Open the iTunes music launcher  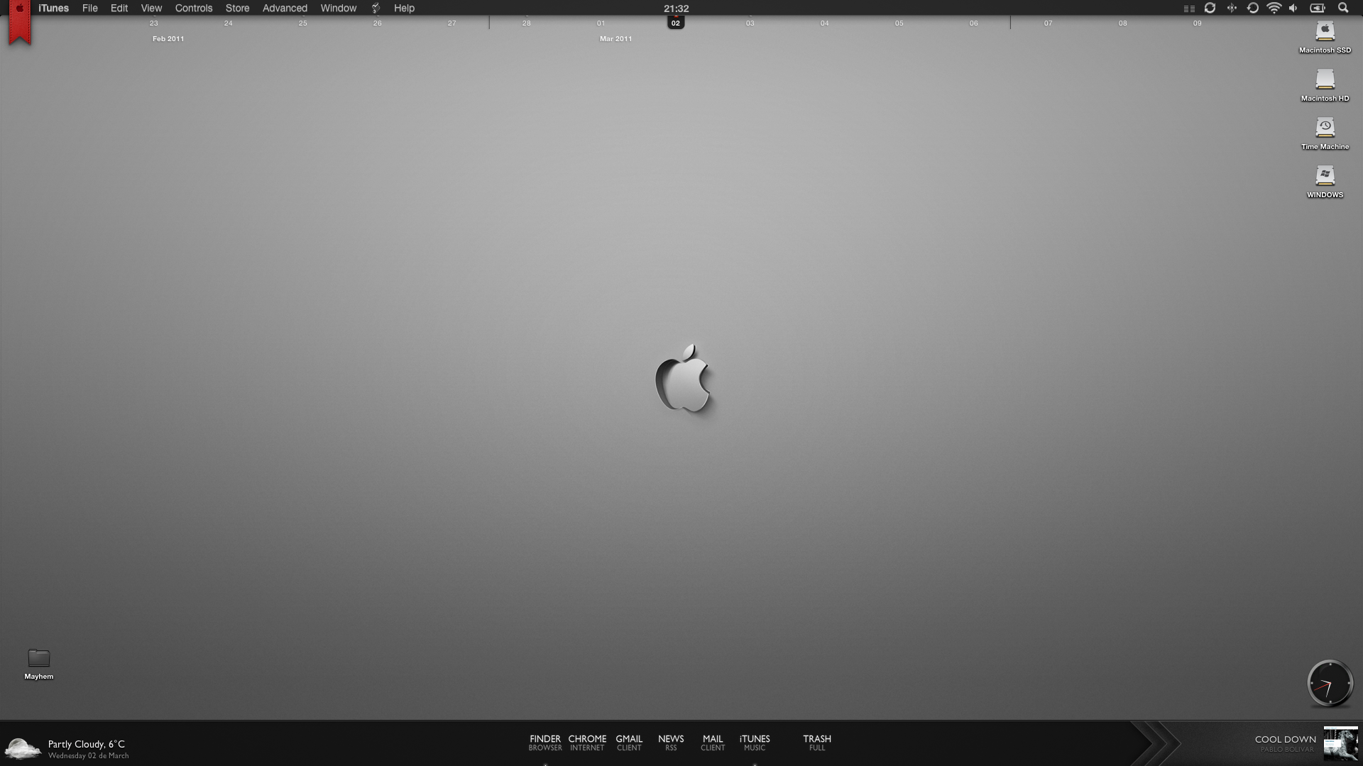point(755,743)
